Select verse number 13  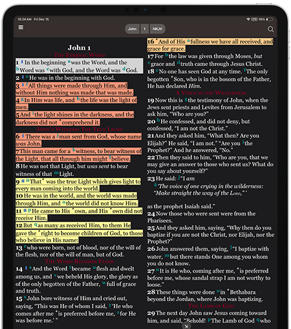tap(19, 248)
